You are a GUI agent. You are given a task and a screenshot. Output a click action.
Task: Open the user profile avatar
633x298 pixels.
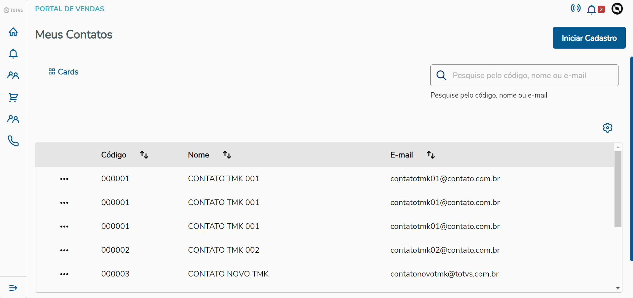click(617, 9)
